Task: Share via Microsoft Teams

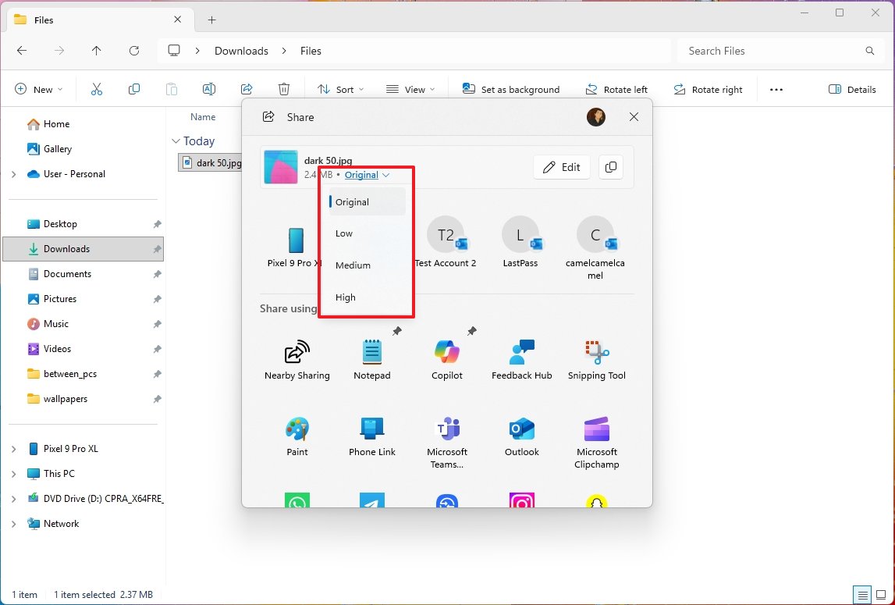Action: (447, 443)
